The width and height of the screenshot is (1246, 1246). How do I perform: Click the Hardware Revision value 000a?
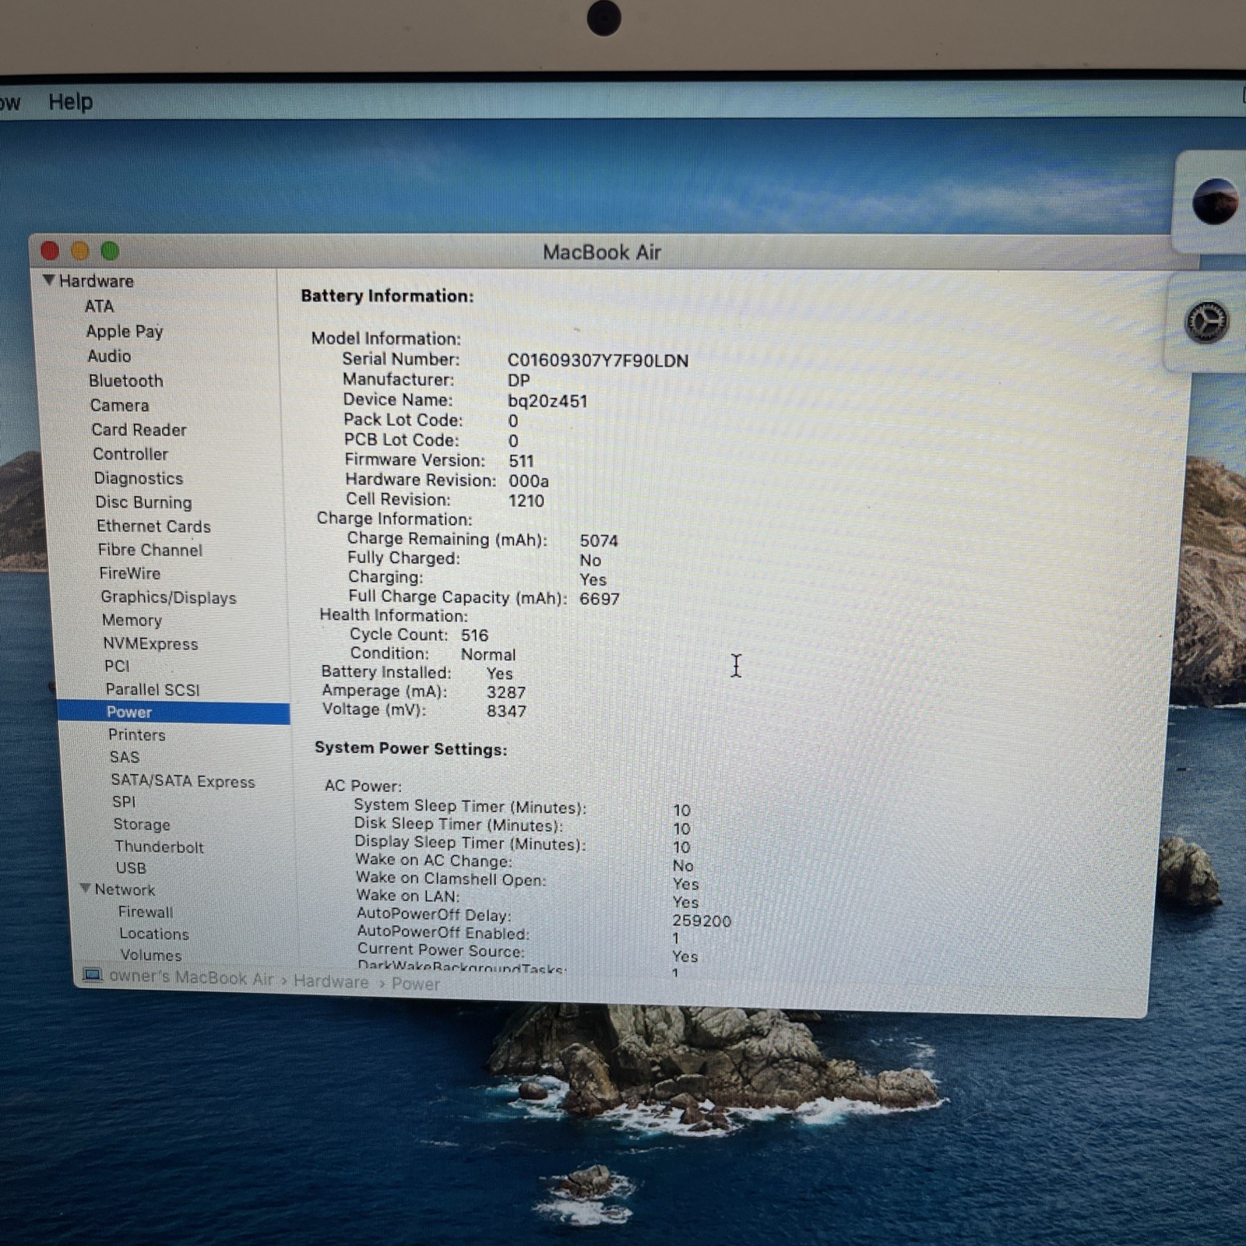click(529, 481)
